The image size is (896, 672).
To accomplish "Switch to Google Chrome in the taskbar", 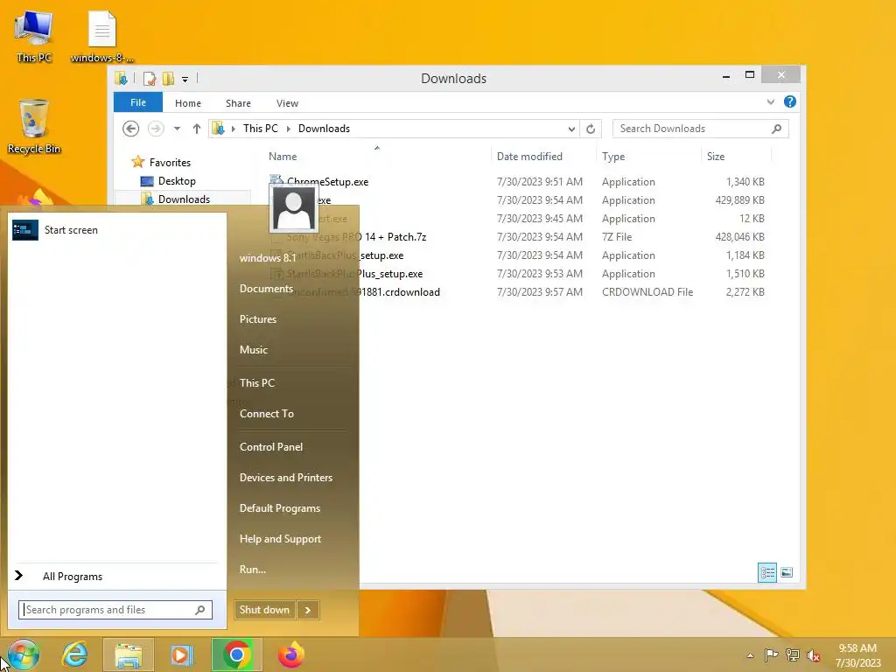I will pos(236,654).
